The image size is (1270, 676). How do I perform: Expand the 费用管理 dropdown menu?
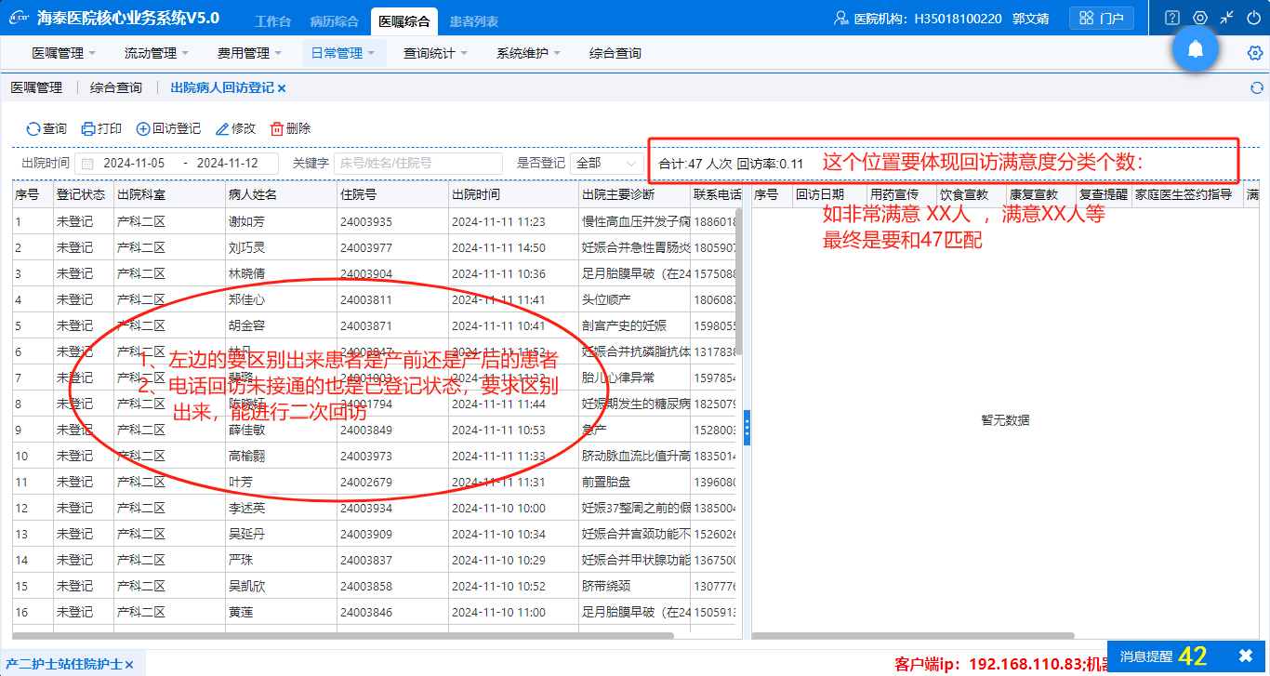(249, 53)
